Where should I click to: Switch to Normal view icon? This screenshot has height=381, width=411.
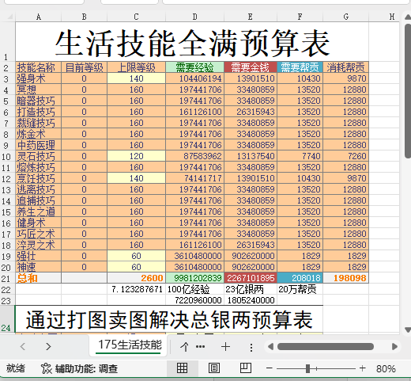(x=182, y=368)
